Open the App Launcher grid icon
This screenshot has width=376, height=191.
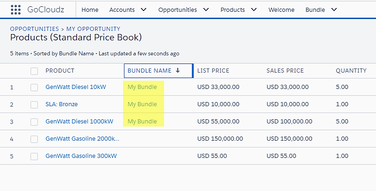click(x=15, y=10)
